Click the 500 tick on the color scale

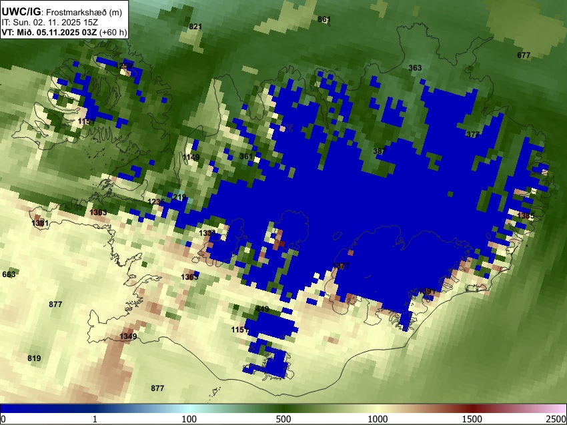tap(283, 419)
